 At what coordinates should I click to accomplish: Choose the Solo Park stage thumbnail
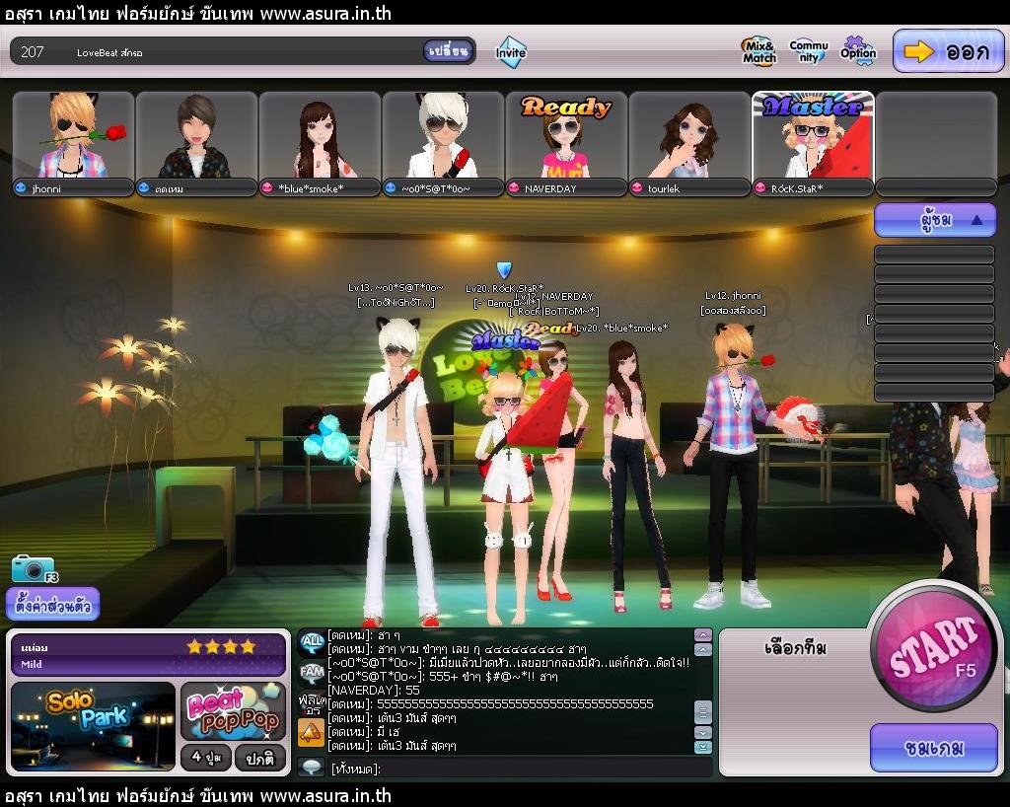click(94, 726)
